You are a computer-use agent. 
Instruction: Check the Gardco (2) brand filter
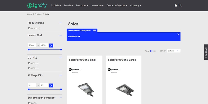tap(29, 28)
